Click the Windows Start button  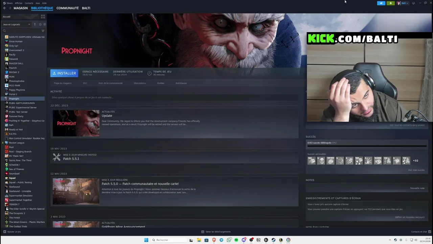[x=146, y=240]
